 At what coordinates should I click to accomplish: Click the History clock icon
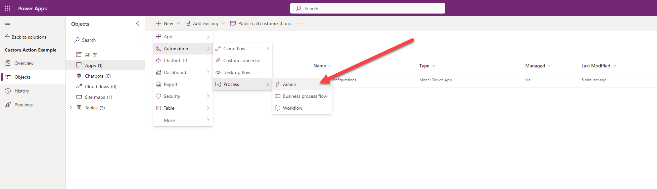click(8, 91)
